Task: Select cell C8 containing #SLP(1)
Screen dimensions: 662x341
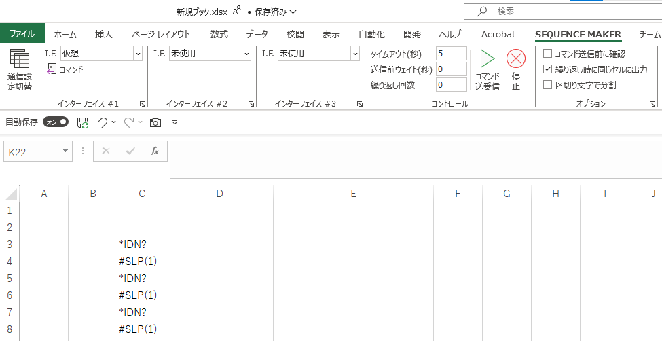Action: click(141, 329)
